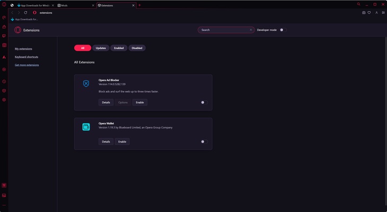Click the All Extensions heading
Viewport: 387px width, 212px height.
(84, 63)
